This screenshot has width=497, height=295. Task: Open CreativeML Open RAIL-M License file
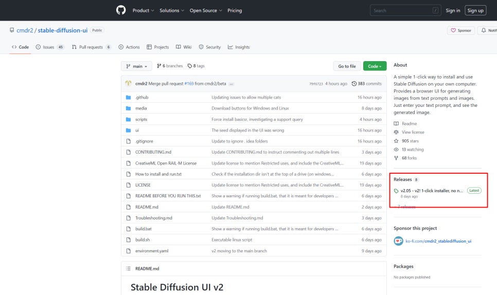point(166,163)
